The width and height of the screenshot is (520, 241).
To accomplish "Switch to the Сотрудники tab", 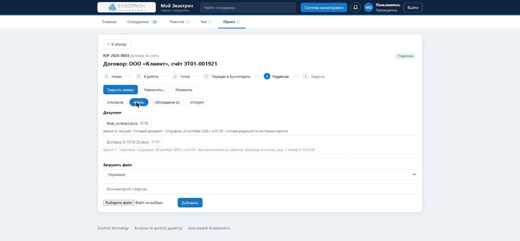I will point(142,22).
